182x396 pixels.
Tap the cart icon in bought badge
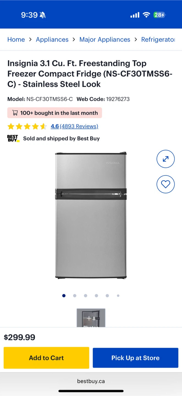coord(15,113)
